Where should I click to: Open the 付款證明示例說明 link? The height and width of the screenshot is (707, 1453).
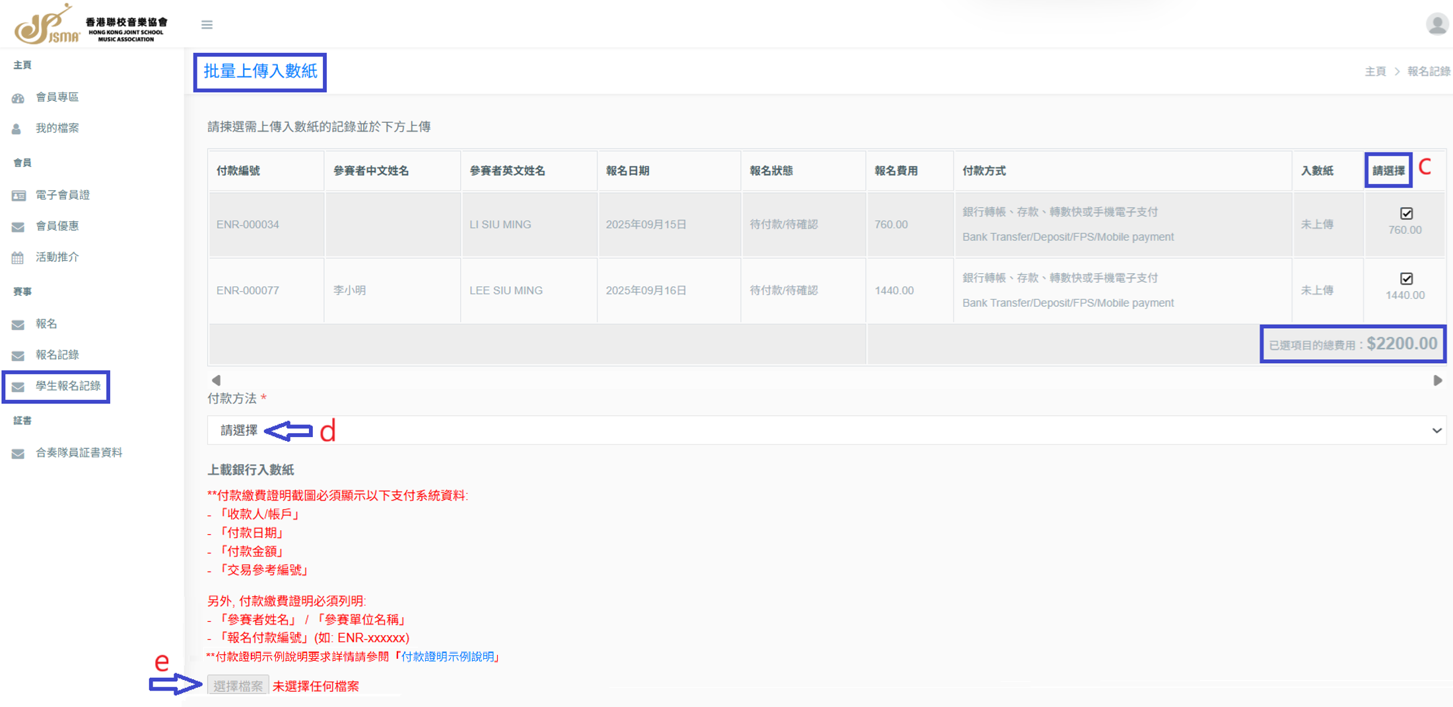tap(448, 656)
